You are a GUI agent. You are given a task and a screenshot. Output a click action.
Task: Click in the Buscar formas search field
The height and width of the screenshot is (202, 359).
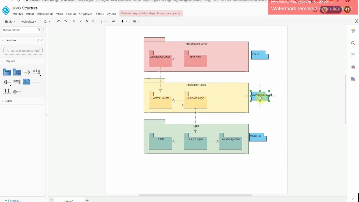click(20, 30)
